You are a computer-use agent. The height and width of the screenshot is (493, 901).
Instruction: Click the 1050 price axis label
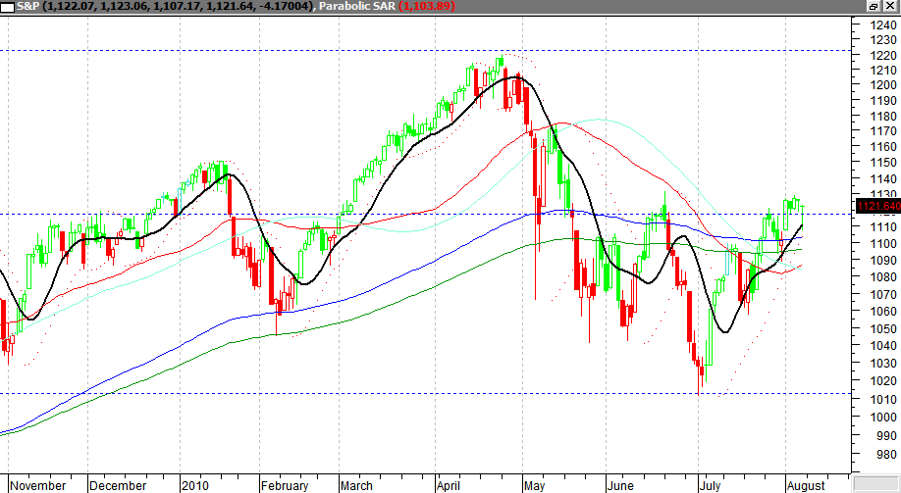click(883, 329)
